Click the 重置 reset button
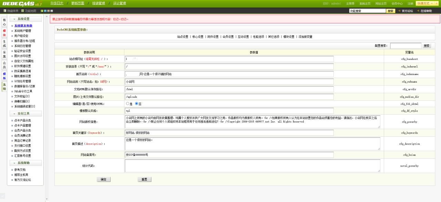441x202 pixels. pos(144,179)
